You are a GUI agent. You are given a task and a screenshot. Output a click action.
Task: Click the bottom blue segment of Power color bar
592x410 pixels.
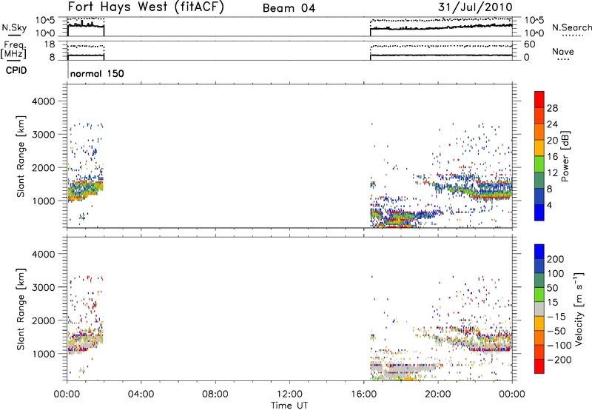pos(539,212)
